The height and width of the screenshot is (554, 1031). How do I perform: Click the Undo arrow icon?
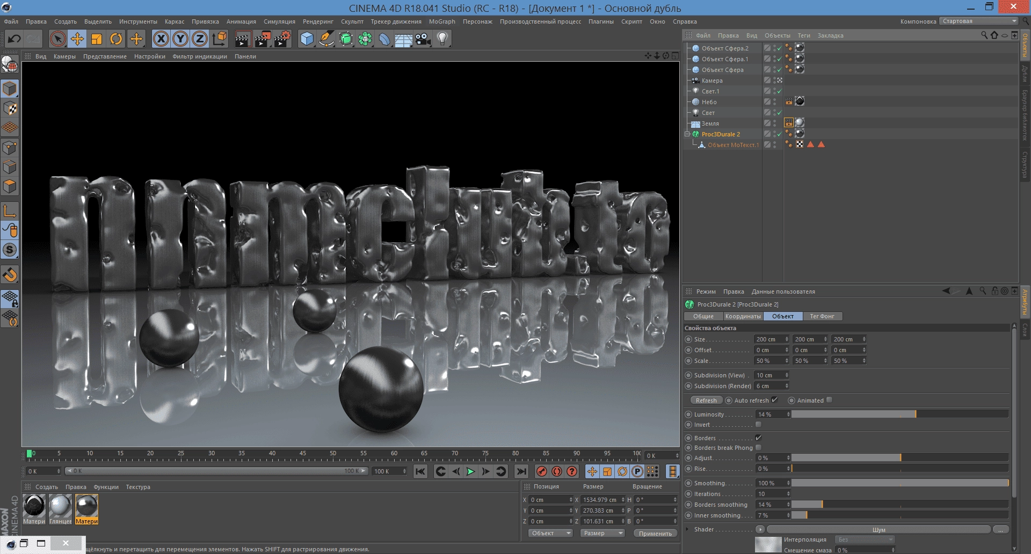pyautogui.click(x=14, y=39)
